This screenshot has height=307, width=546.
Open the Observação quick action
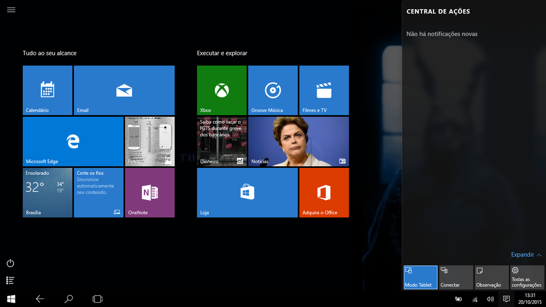pyautogui.click(x=492, y=277)
